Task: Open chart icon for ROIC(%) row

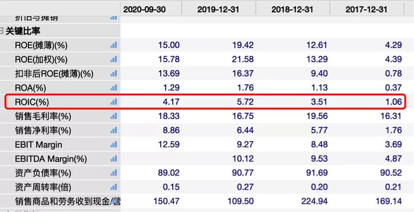Action: (113, 101)
